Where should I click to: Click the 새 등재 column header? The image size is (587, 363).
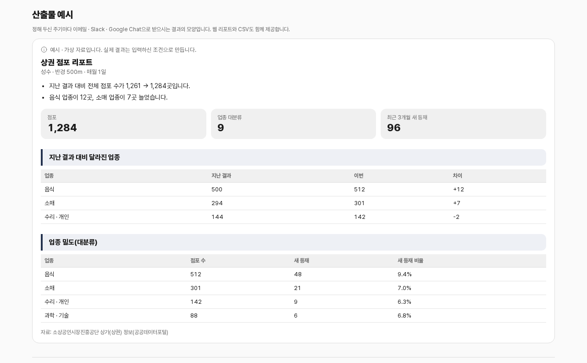click(301, 261)
